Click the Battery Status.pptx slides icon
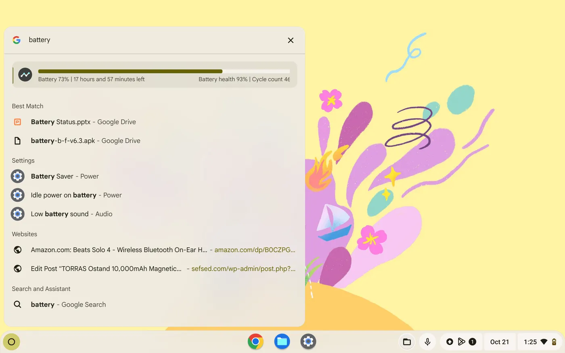This screenshot has width=565, height=353. click(x=17, y=122)
